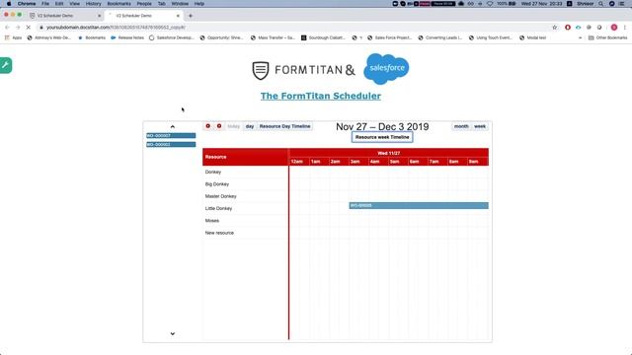
Task: Open Apple menu
Action: 9,4
